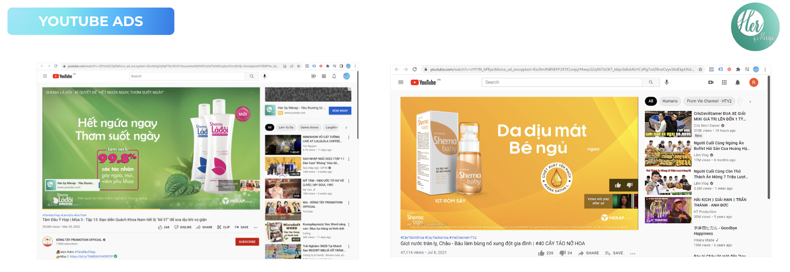Click the CLIP scissors icon under the video
Image resolution: width=790 pixels, height=272 pixels.
click(x=219, y=227)
